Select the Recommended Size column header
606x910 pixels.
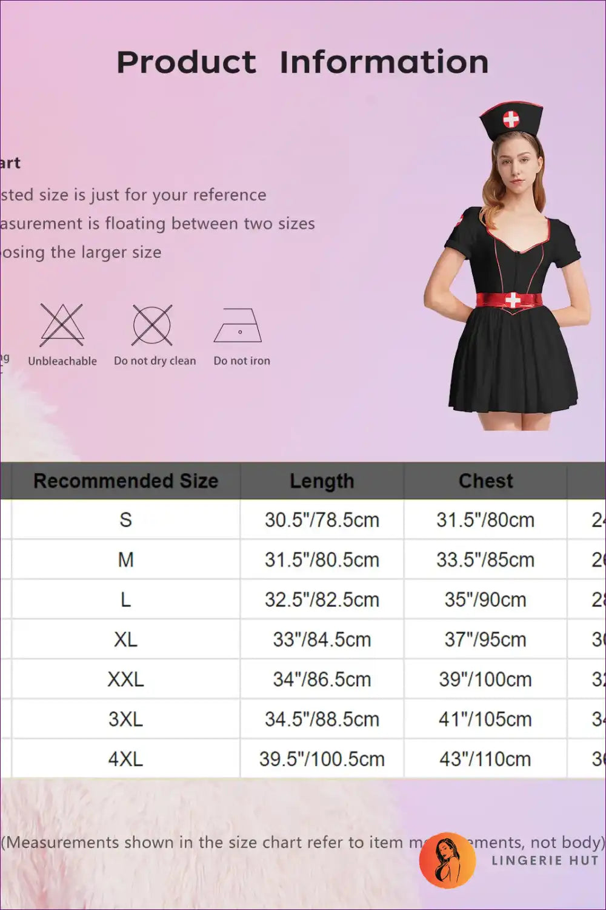pyautogui.click(x=125, y=481)
